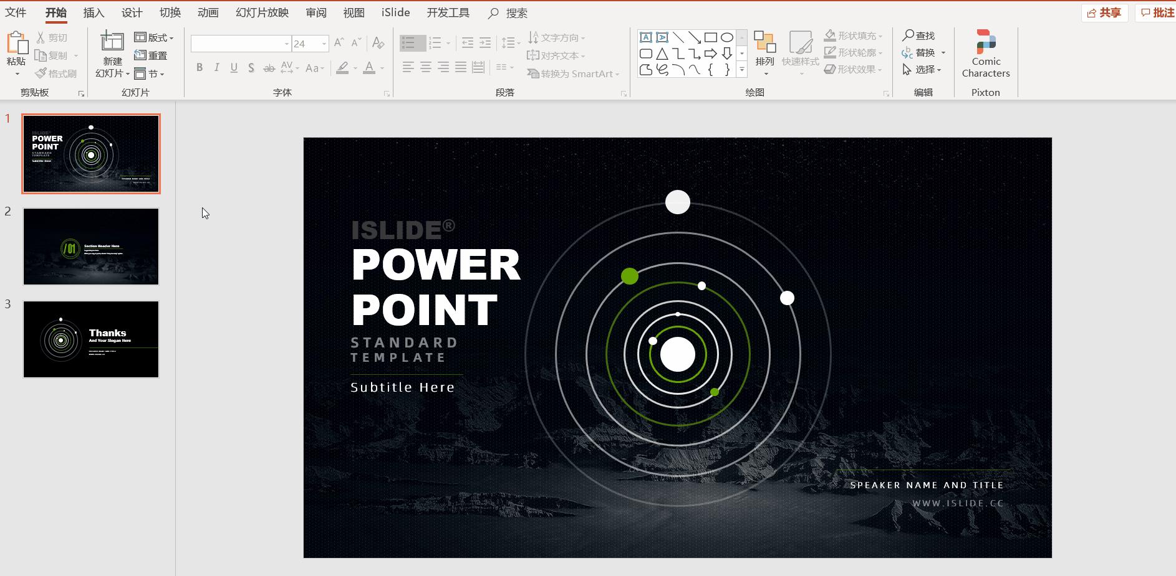Image resolution: width=1176 pixels, height=576 pixels.
Task: Switch to the Insert (插入) tab
Action: tap(94, 12)
